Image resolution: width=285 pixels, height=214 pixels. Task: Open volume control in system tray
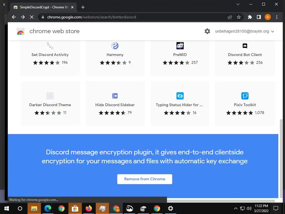point(249,208)
